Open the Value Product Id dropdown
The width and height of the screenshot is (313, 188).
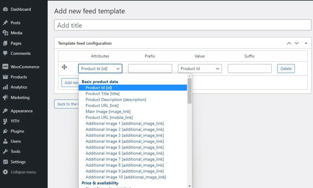point(200,69)
